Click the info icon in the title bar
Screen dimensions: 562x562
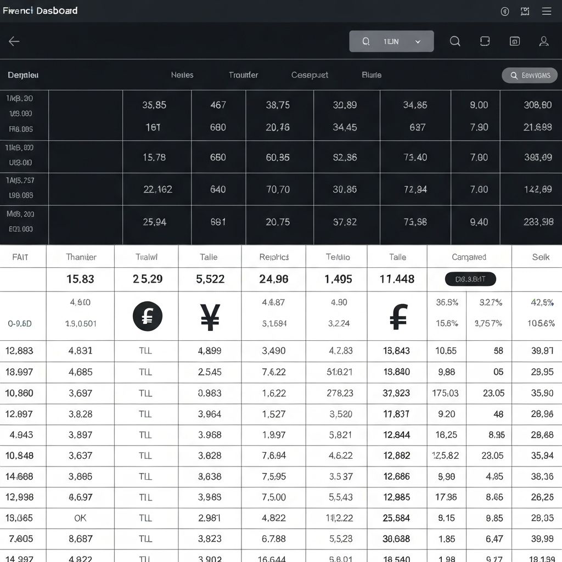(505, 11)
